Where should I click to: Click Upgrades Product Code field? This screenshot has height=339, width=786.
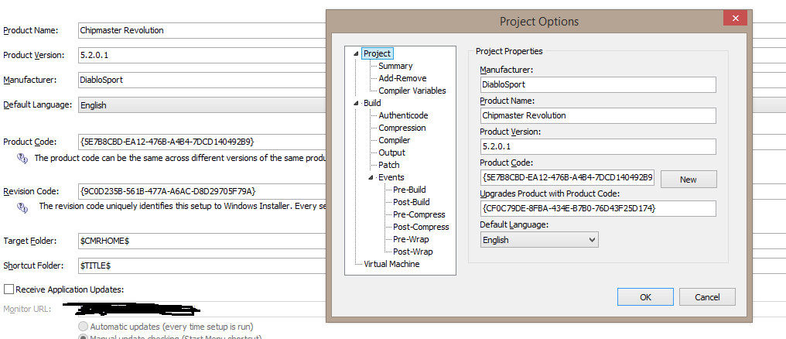(x=597, y=209)
